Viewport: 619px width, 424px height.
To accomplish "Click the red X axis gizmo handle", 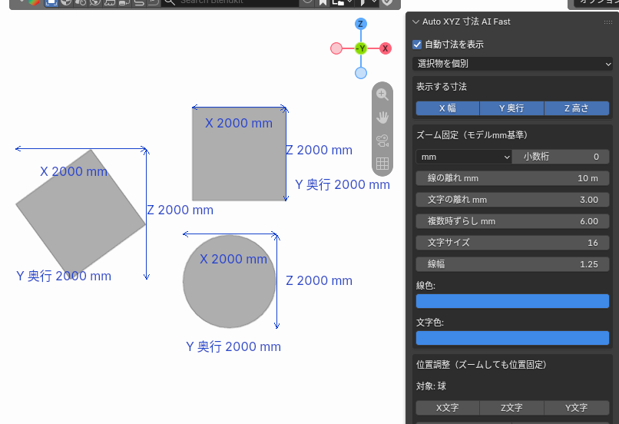I will click(386, 48).
